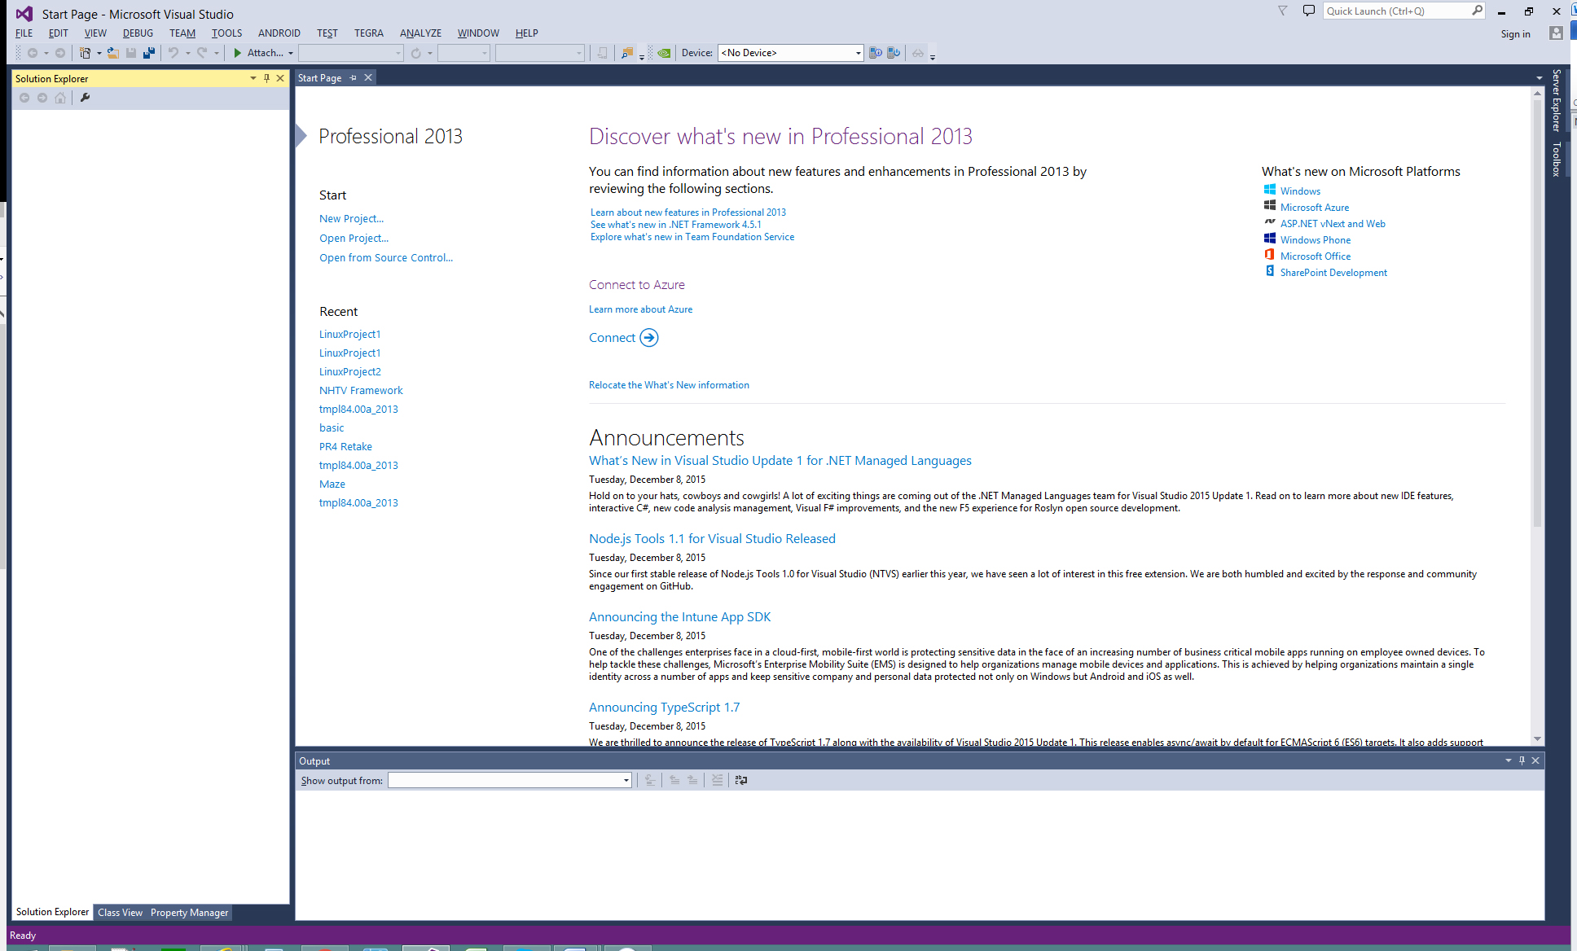This screenshot has height=951, width=1577.
Task: Toggle pin on the Start Page tab
Action: 353,77
